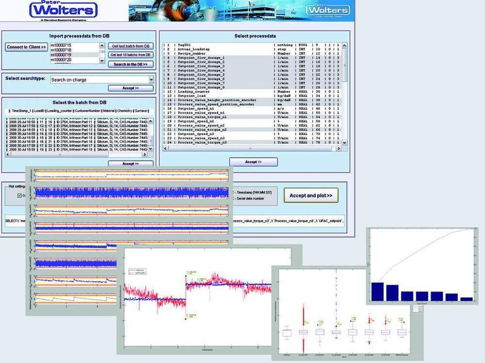Click the client list scroll-down arrow
This screenshot has height=363, width=485.
(x=102, y=60)
